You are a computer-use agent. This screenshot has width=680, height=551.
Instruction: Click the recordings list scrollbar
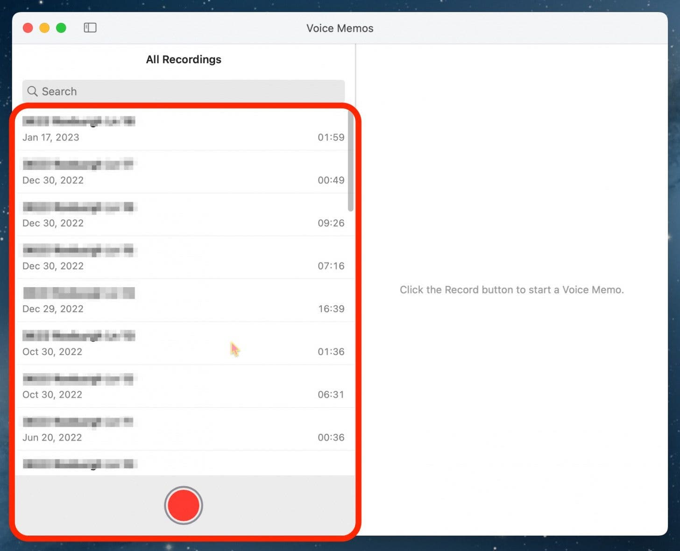(x=349, y=159)
